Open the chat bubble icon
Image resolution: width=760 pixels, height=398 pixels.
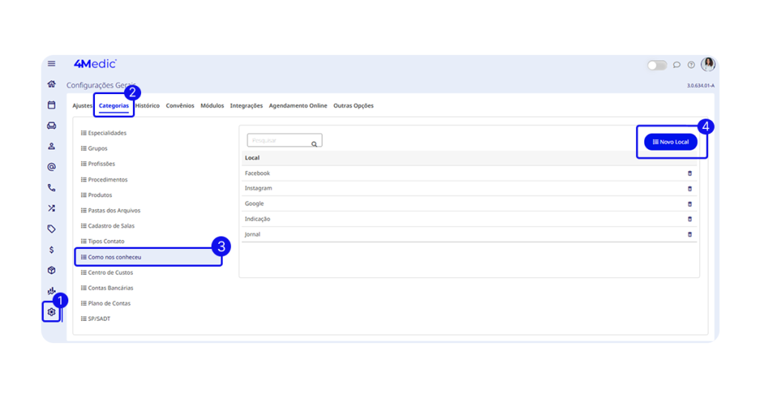click(677, 65)
